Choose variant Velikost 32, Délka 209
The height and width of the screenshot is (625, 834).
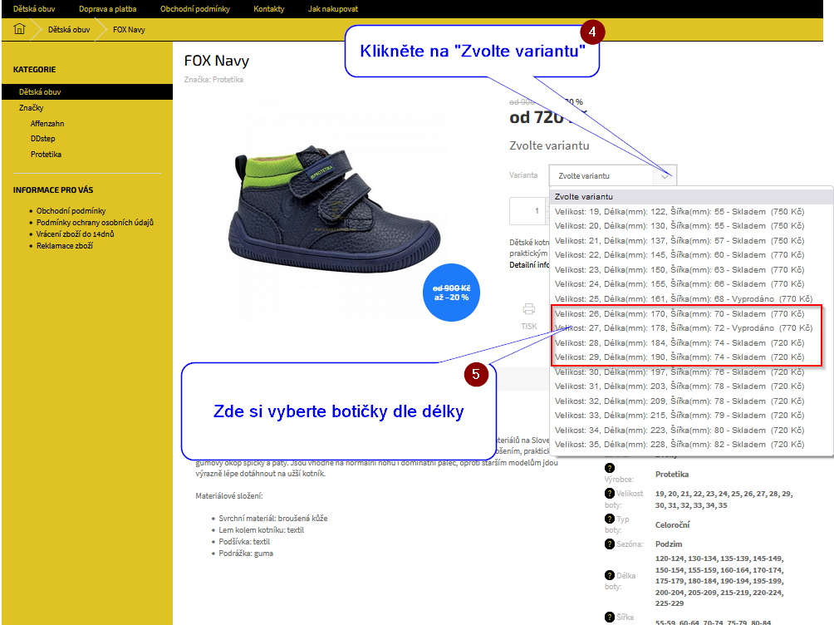click(x=691, y=401)
